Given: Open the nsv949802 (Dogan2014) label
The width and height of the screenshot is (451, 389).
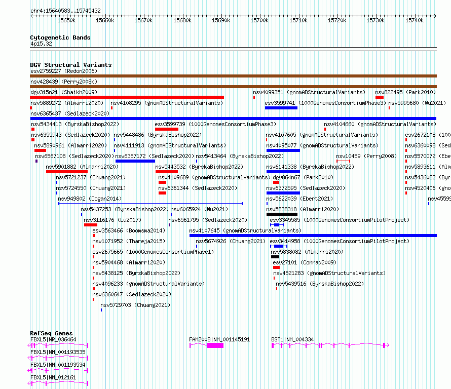Looking at the screenshot, I should 90,199.
